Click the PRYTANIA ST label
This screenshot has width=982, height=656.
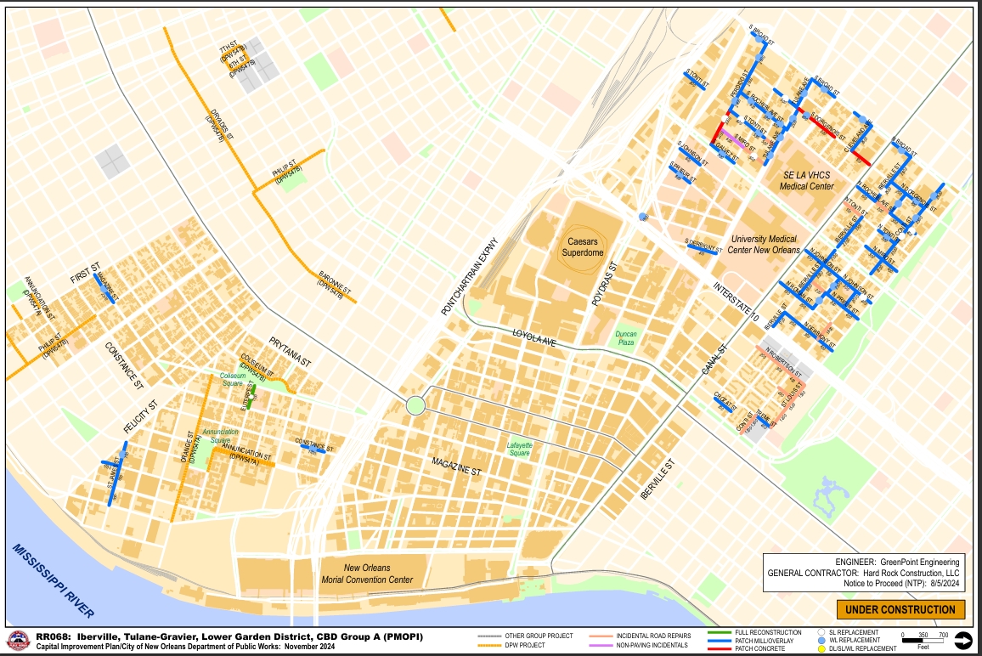point(290,352)
